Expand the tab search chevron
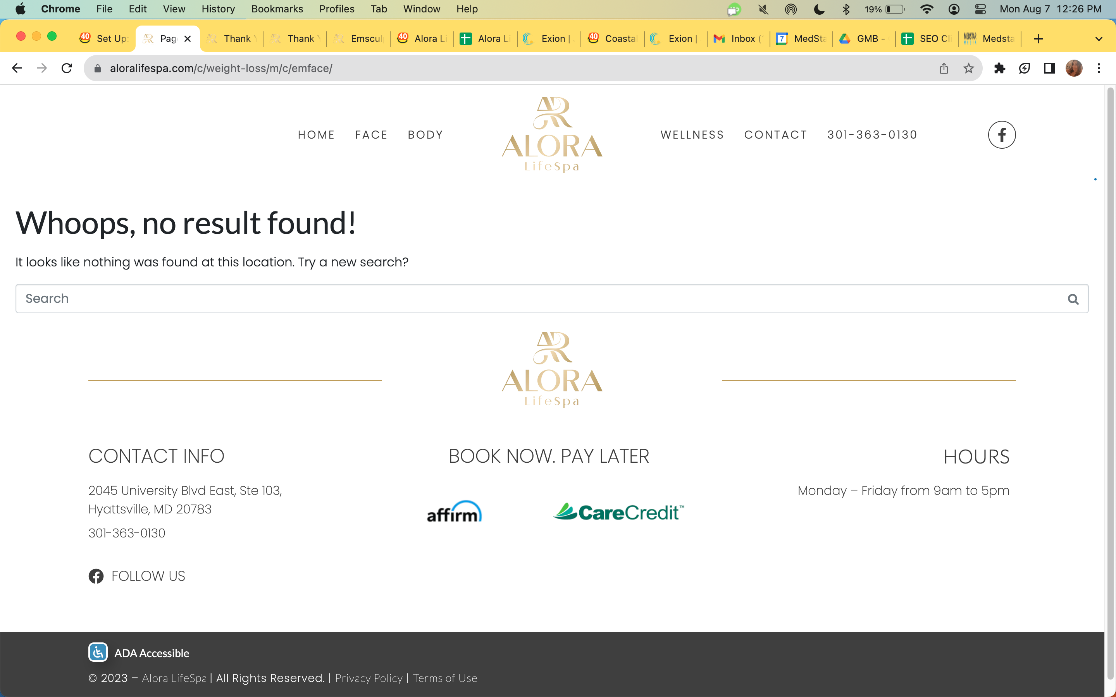This screenshot has height=697, width=1116. click(x=1099, y=39)
